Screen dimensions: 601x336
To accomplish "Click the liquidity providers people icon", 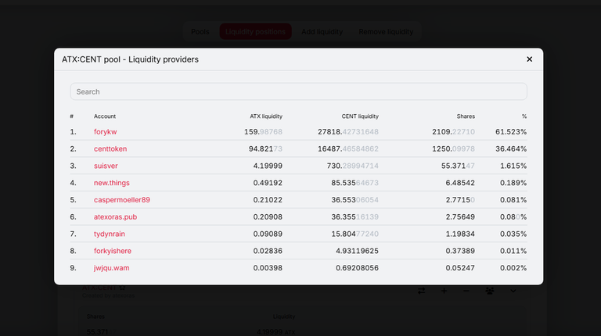I will pos(489,291).
